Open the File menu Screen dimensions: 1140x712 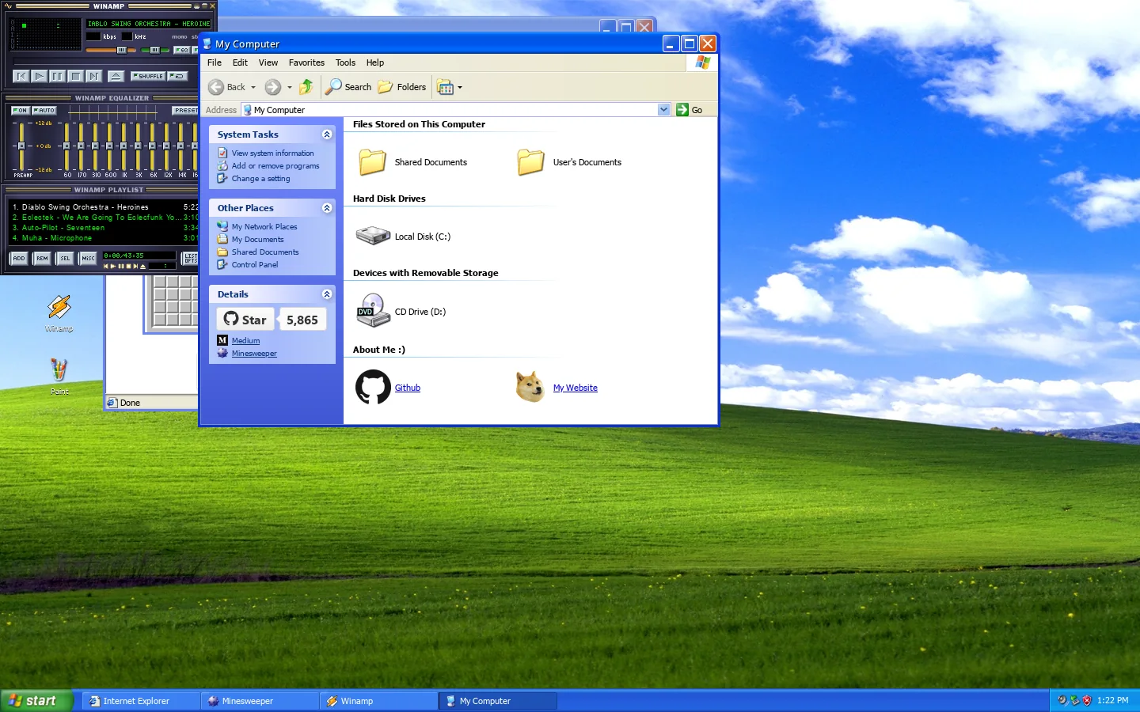[x=215, y=62]
